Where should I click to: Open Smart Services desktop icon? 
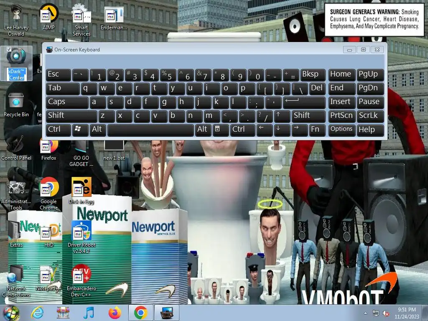82,20
